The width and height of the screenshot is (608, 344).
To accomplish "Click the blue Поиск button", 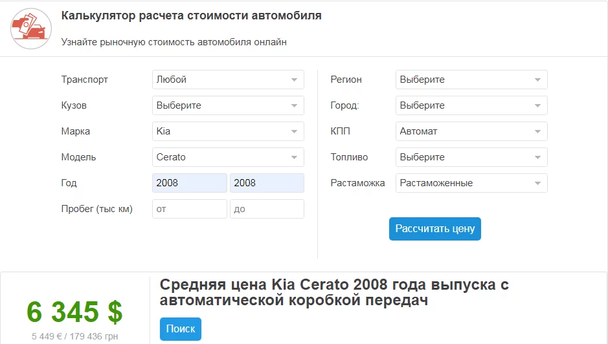I will [x=181, y=329].
